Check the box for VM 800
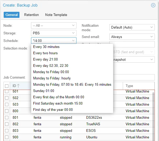The width and height of the screenshot is (159, 141). click(7, 111)
